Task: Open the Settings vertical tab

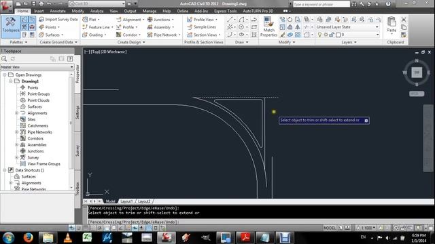Action: pyautogui.click(x=77, y=113)
